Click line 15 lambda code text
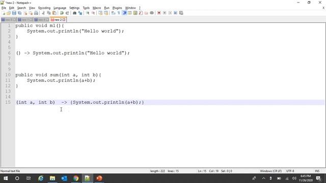The height and width of the screenshot is (183, 326). point(80,102)
